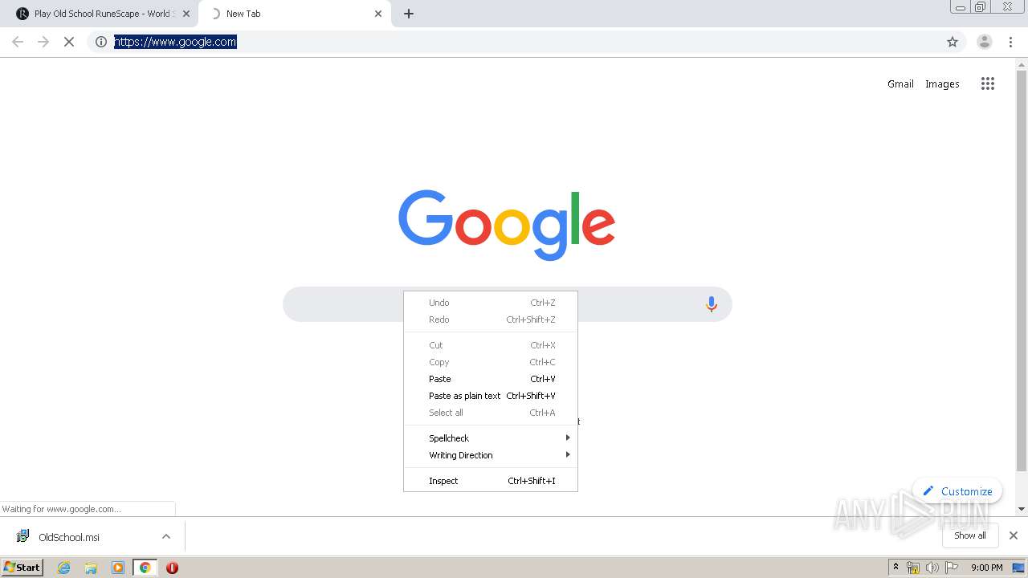Click Undo in the context menu
Viewport: 1028px width, 578px height.
pos(490,303)
